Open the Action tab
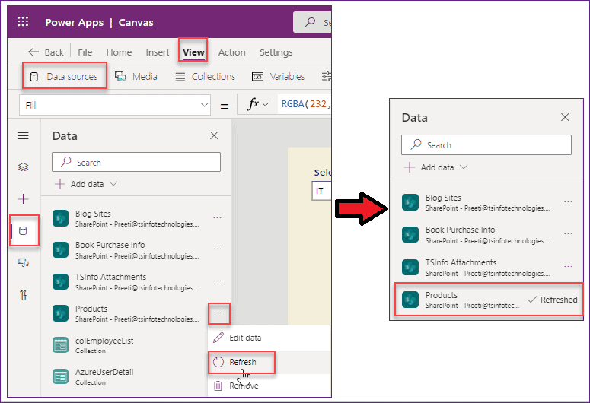 point(231,52)
